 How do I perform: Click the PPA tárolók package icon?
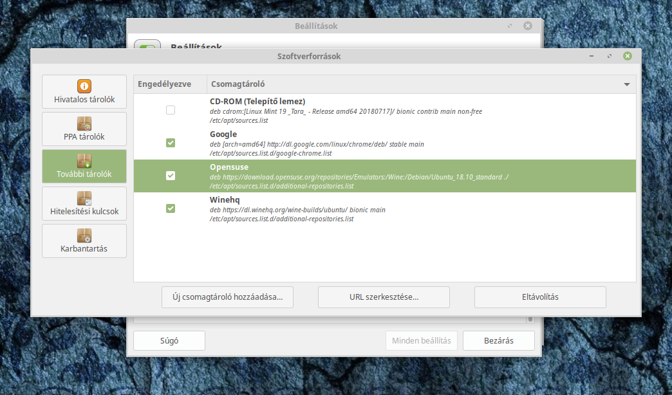tap(84, 124)
